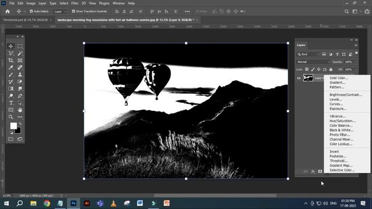Open the Edit Toolbar three-dots button
Image resolution: width=372 pixels, height=209 pixels.
point(20,117)
